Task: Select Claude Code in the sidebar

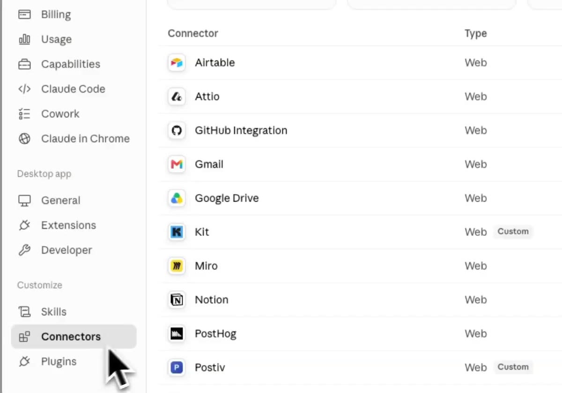Action: [x=74, y=89]
